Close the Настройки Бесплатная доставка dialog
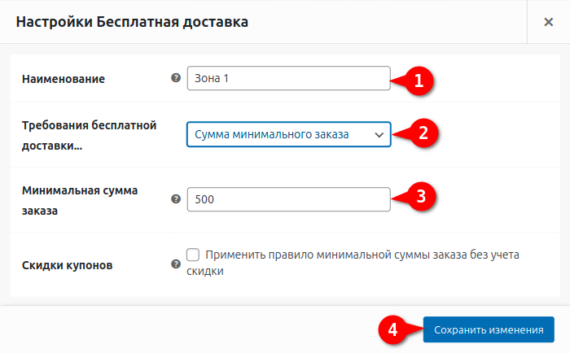This screenshot has height=353, width=570. 549,22
